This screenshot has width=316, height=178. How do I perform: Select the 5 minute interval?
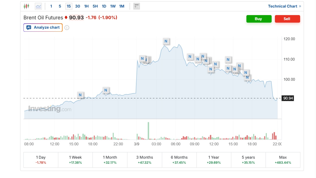pos(60,6)
